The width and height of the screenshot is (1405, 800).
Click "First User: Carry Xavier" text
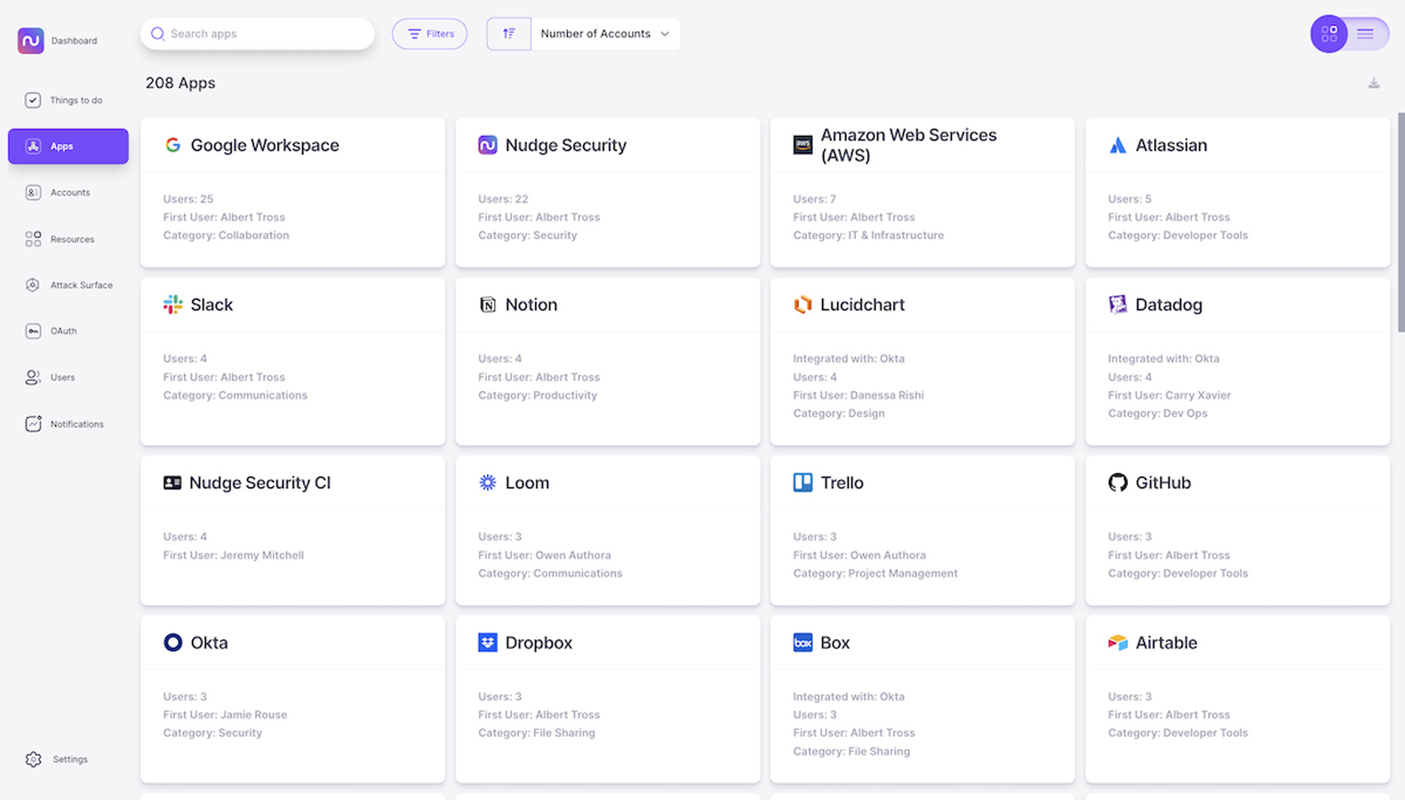coord(1170,396)
